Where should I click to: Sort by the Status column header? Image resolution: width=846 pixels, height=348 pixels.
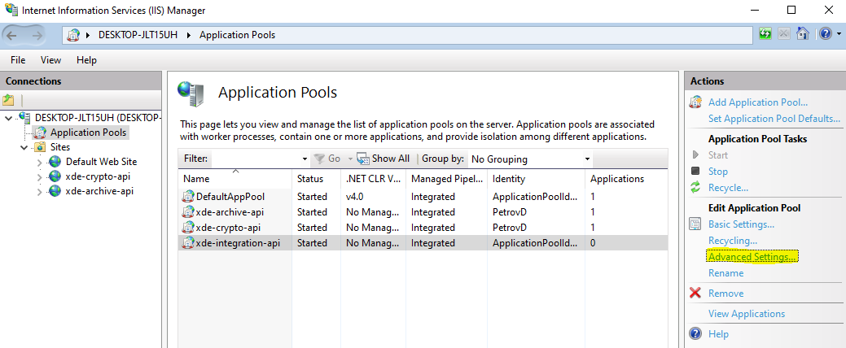pyautogui.click(x=316, y=178)
